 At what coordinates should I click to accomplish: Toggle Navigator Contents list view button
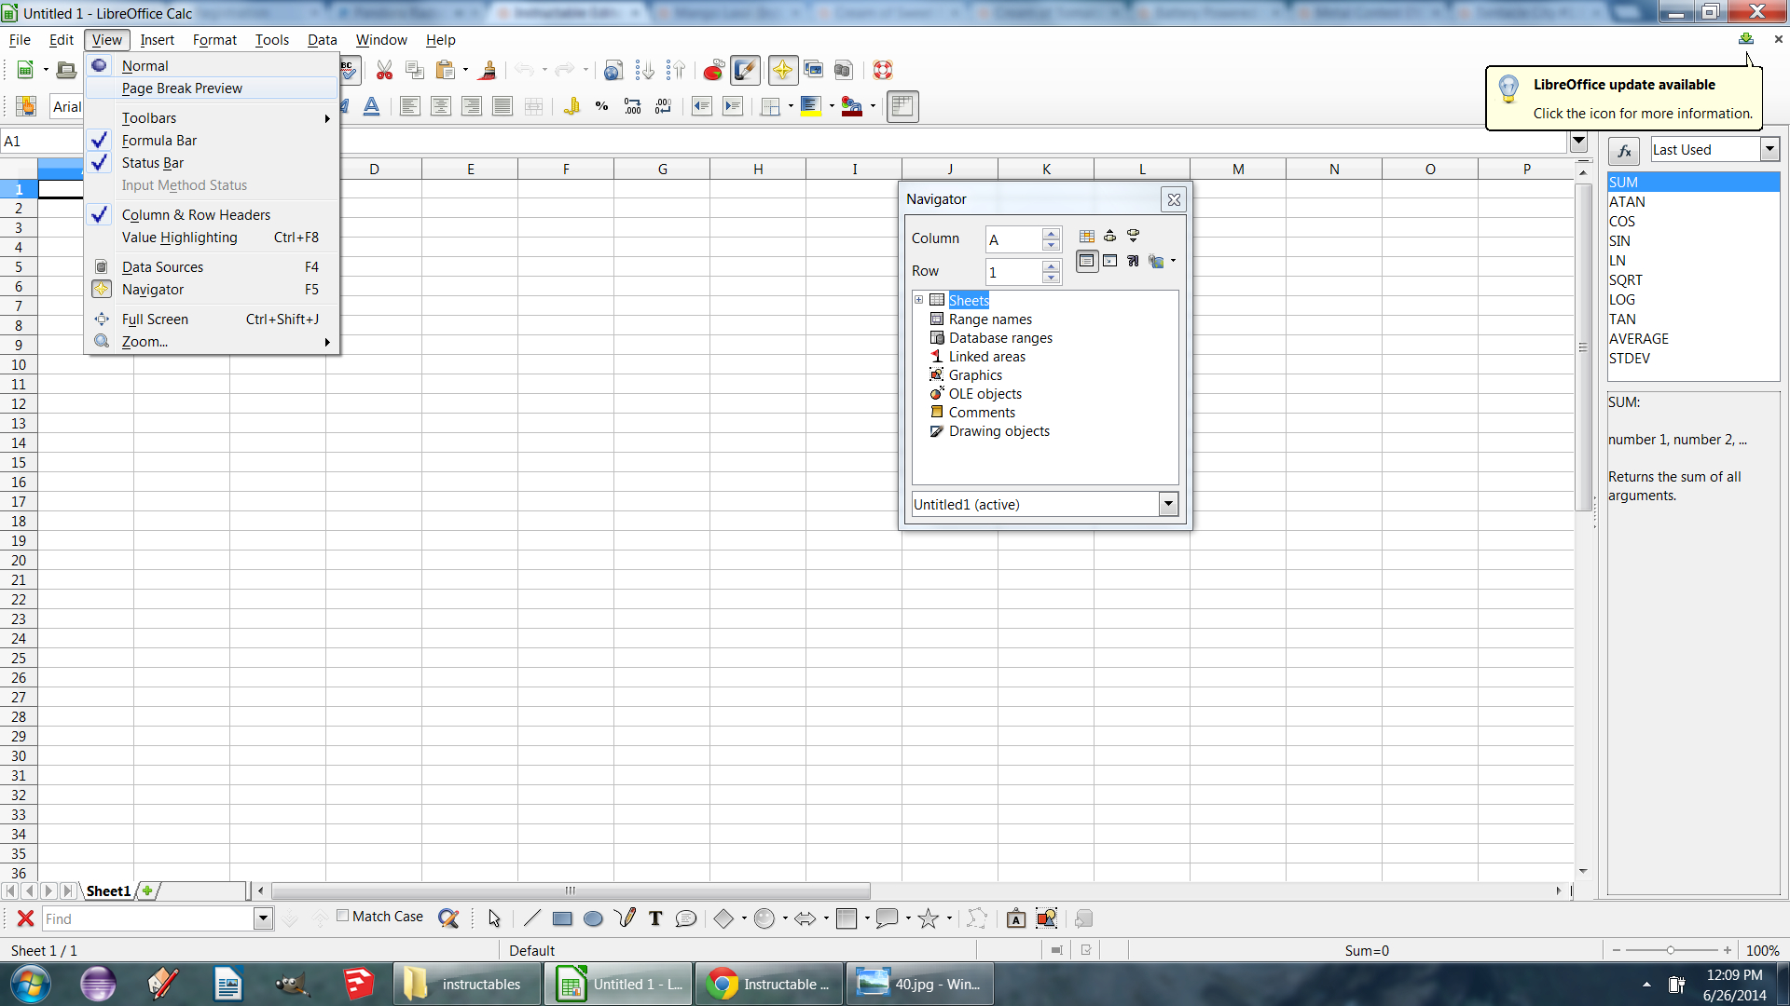pyautogui.click(x=1087, y=261)
